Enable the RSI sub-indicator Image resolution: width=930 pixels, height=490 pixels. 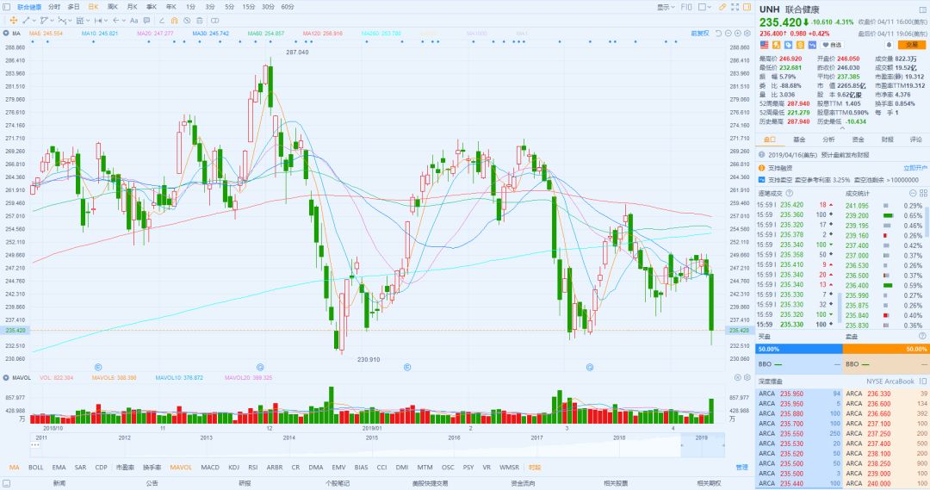coord(252,468)
